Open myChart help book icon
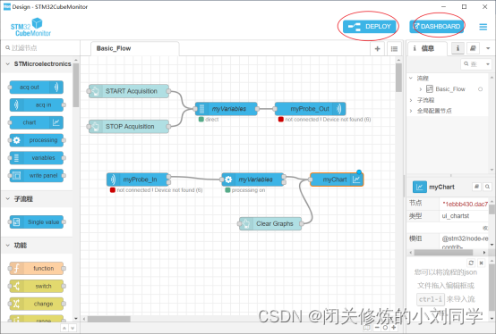The image size is (496, 334). click(x=476, y=187)
